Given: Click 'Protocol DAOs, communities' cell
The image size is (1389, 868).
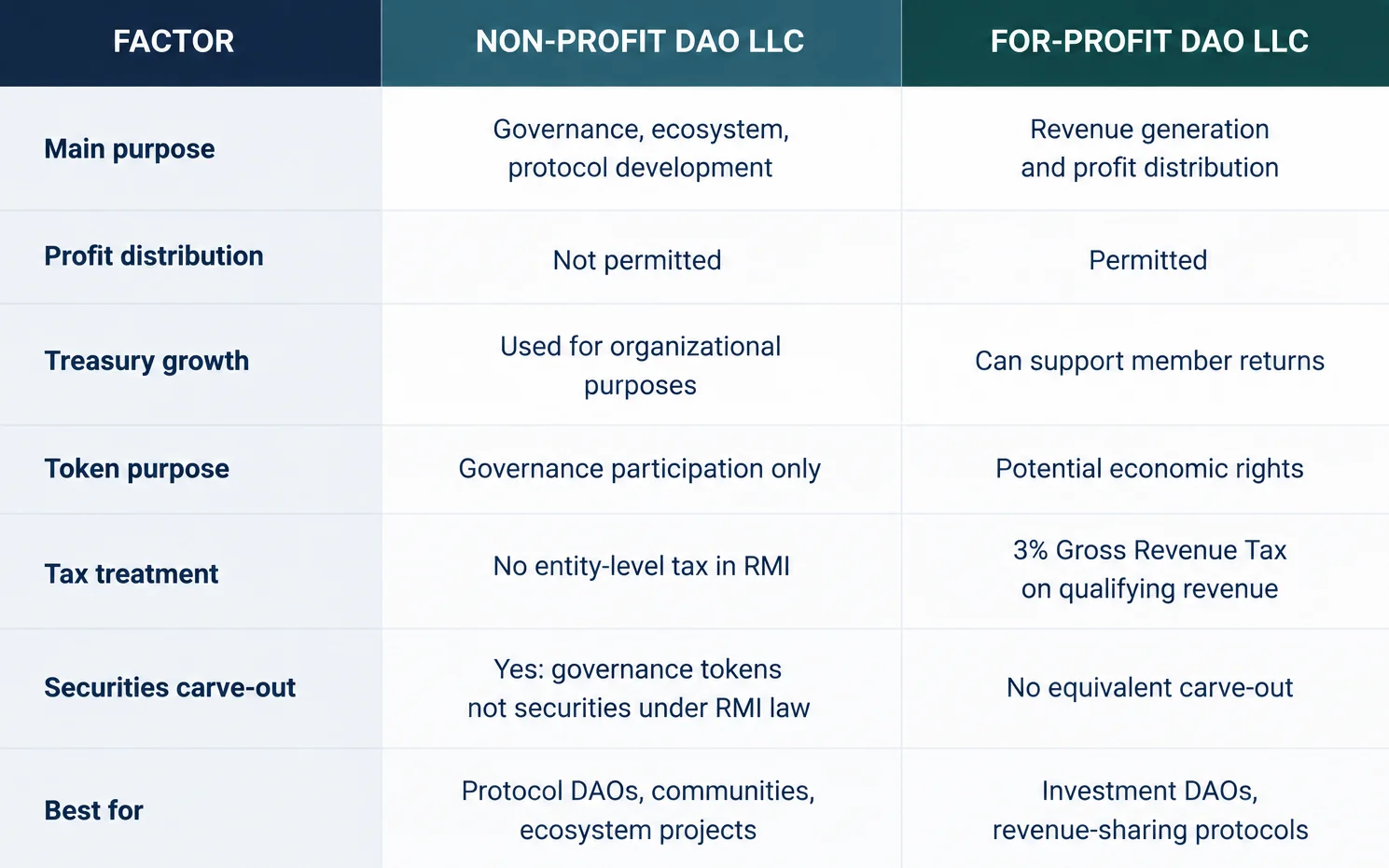Looking at the screenshot, I should 638,810.
